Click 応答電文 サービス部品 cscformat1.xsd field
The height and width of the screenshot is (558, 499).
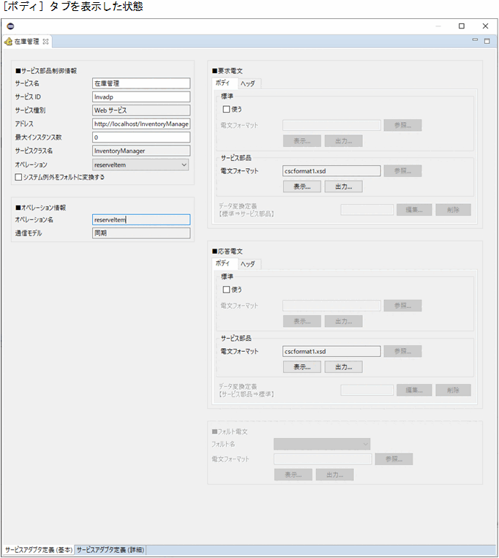coord(331,351)
